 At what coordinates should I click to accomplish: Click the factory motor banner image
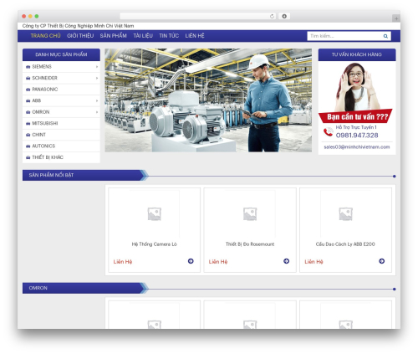tap(208, 100)
